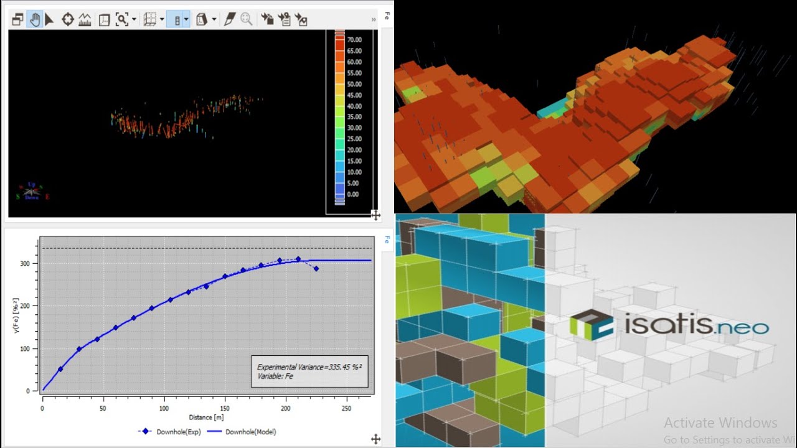Open the zoom-to-extent dropdown arrow
This screenshot has height=448, width=797.
(x=133, y=19)
